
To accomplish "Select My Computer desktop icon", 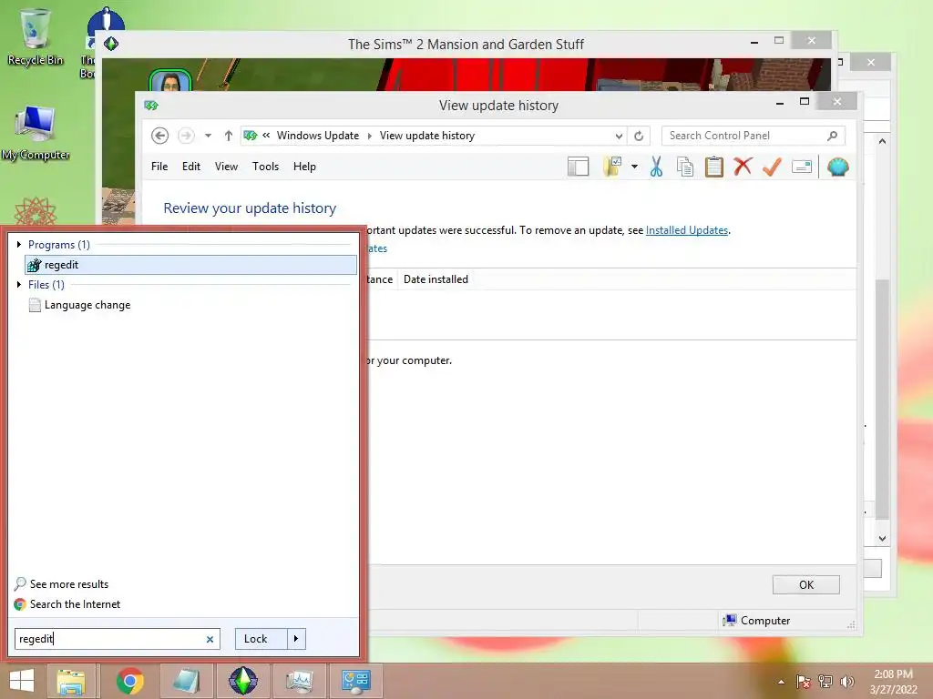I will 36,133.
